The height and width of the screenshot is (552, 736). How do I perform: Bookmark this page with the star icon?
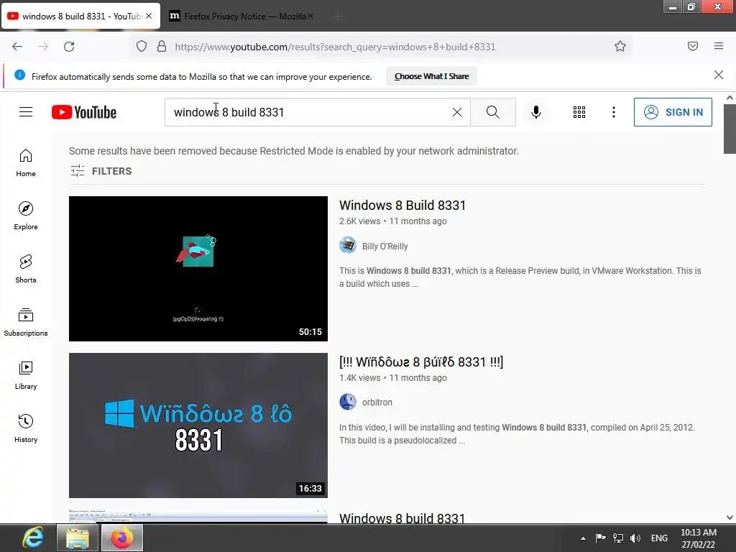point(620,46)
